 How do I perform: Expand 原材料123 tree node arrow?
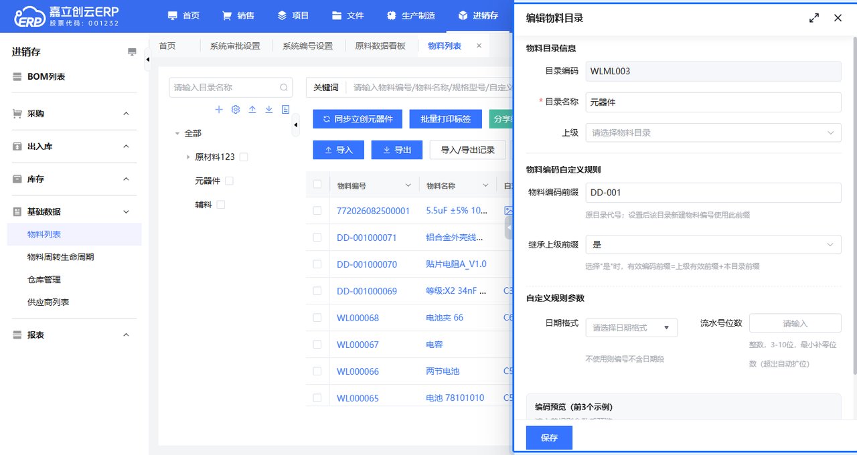pos(188,157)
